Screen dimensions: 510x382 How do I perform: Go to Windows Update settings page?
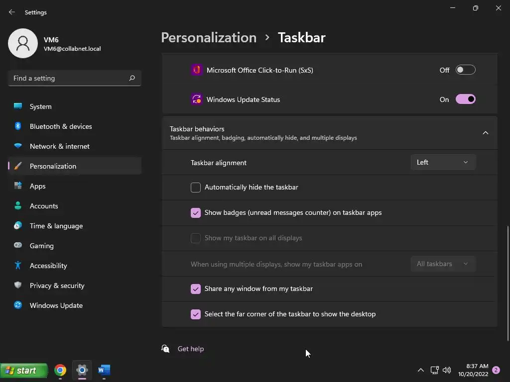(75, 305)
